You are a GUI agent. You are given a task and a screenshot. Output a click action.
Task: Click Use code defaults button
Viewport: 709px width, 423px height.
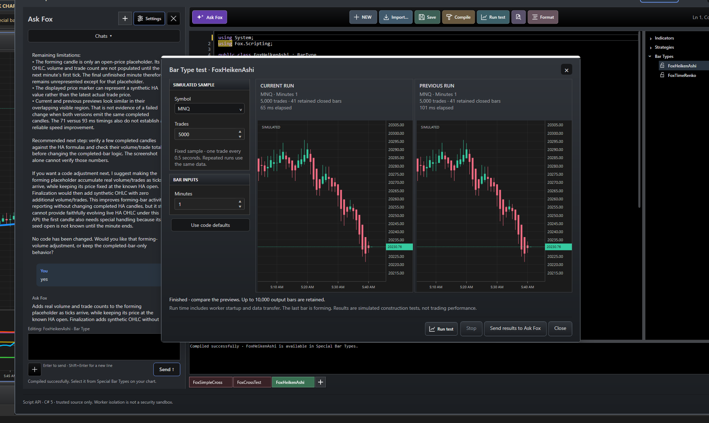click(210, 225)
